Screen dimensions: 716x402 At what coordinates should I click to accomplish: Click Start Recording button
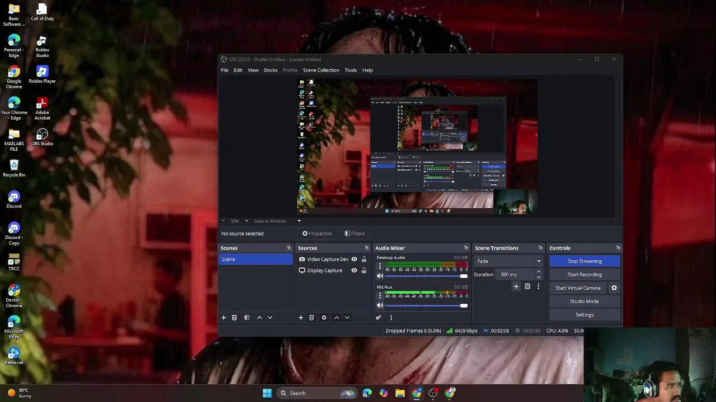coord(585,275)
